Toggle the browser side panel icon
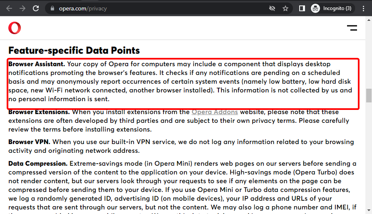 [x=302, y=9]
